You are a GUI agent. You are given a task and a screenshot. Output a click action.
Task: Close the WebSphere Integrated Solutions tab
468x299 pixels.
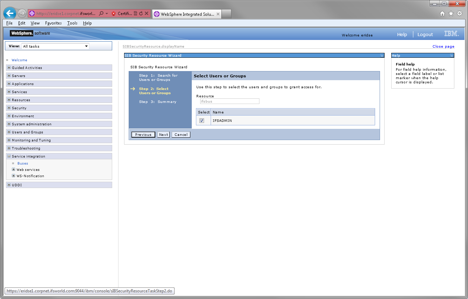tap(218, 14)
